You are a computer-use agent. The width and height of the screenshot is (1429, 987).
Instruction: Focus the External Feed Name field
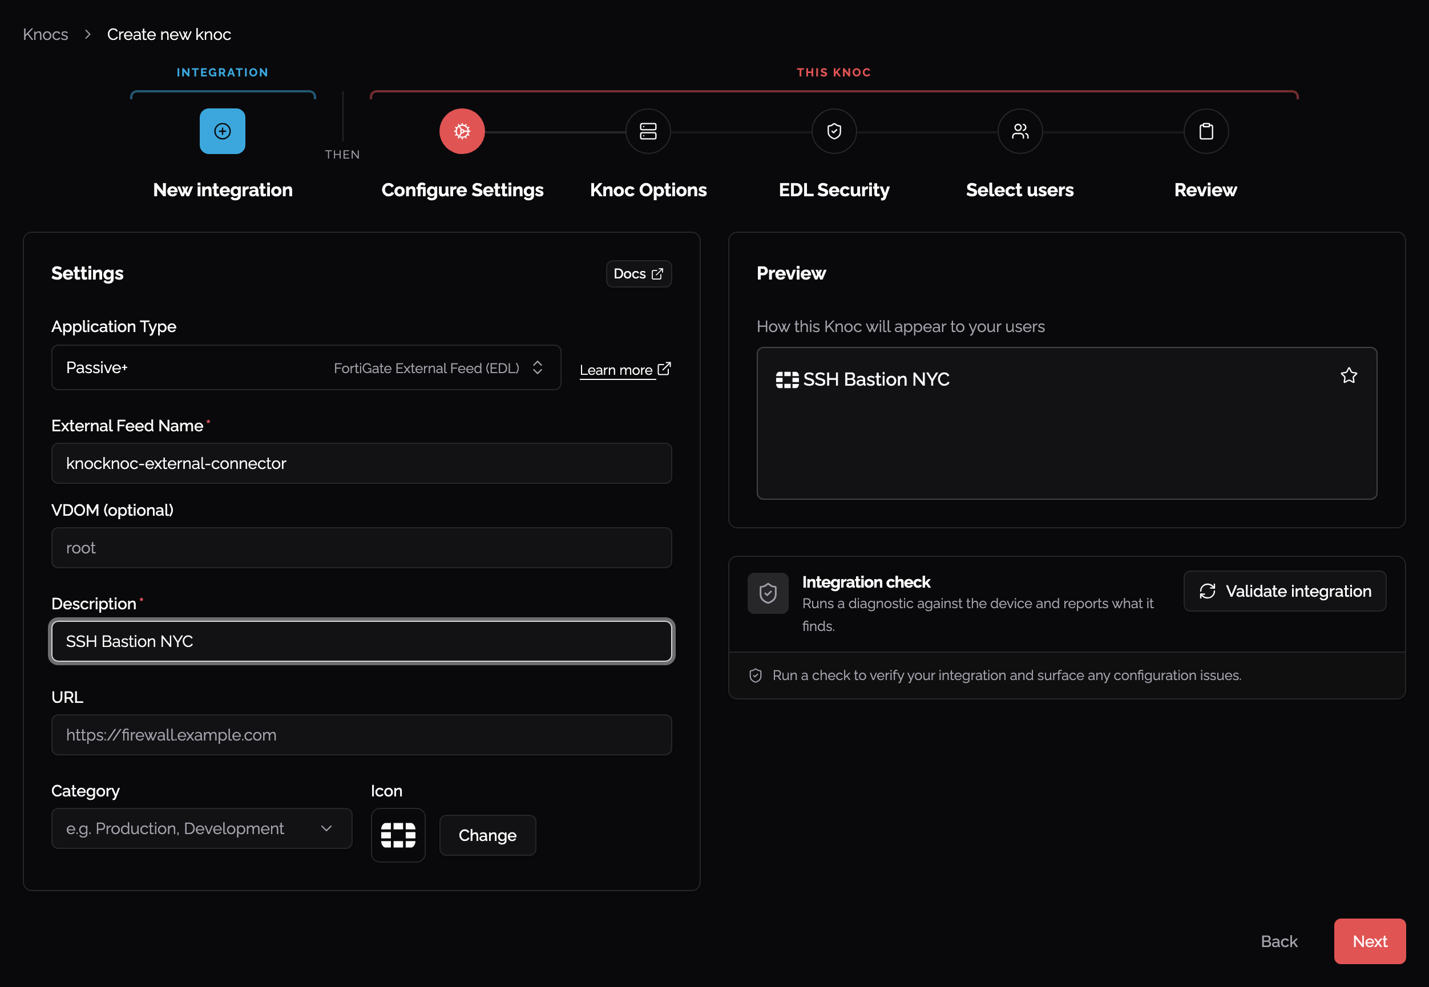361,463
